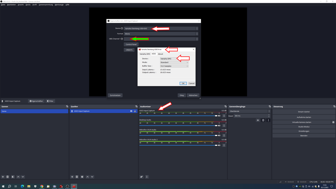Switch to About tab in driver dialog
The width and height of the screenshot is (336, 189).
(160, 54)
